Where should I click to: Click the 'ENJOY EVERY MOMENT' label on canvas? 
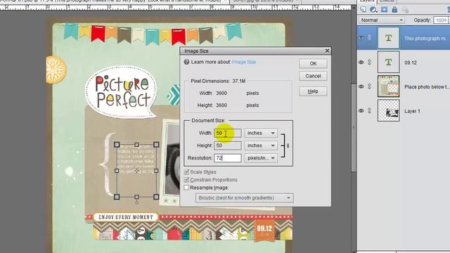[x=126, y=217]
